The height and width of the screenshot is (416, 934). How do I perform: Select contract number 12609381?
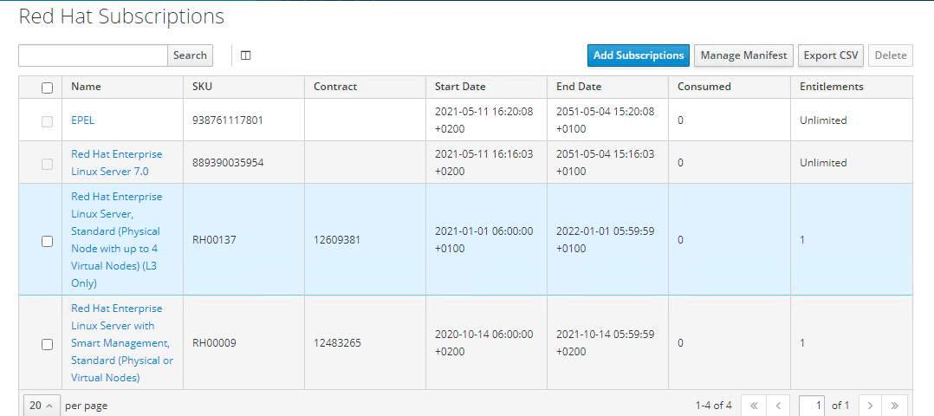337,239
